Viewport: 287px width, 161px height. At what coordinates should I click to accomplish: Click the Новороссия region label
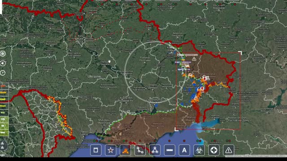[187, 55]
